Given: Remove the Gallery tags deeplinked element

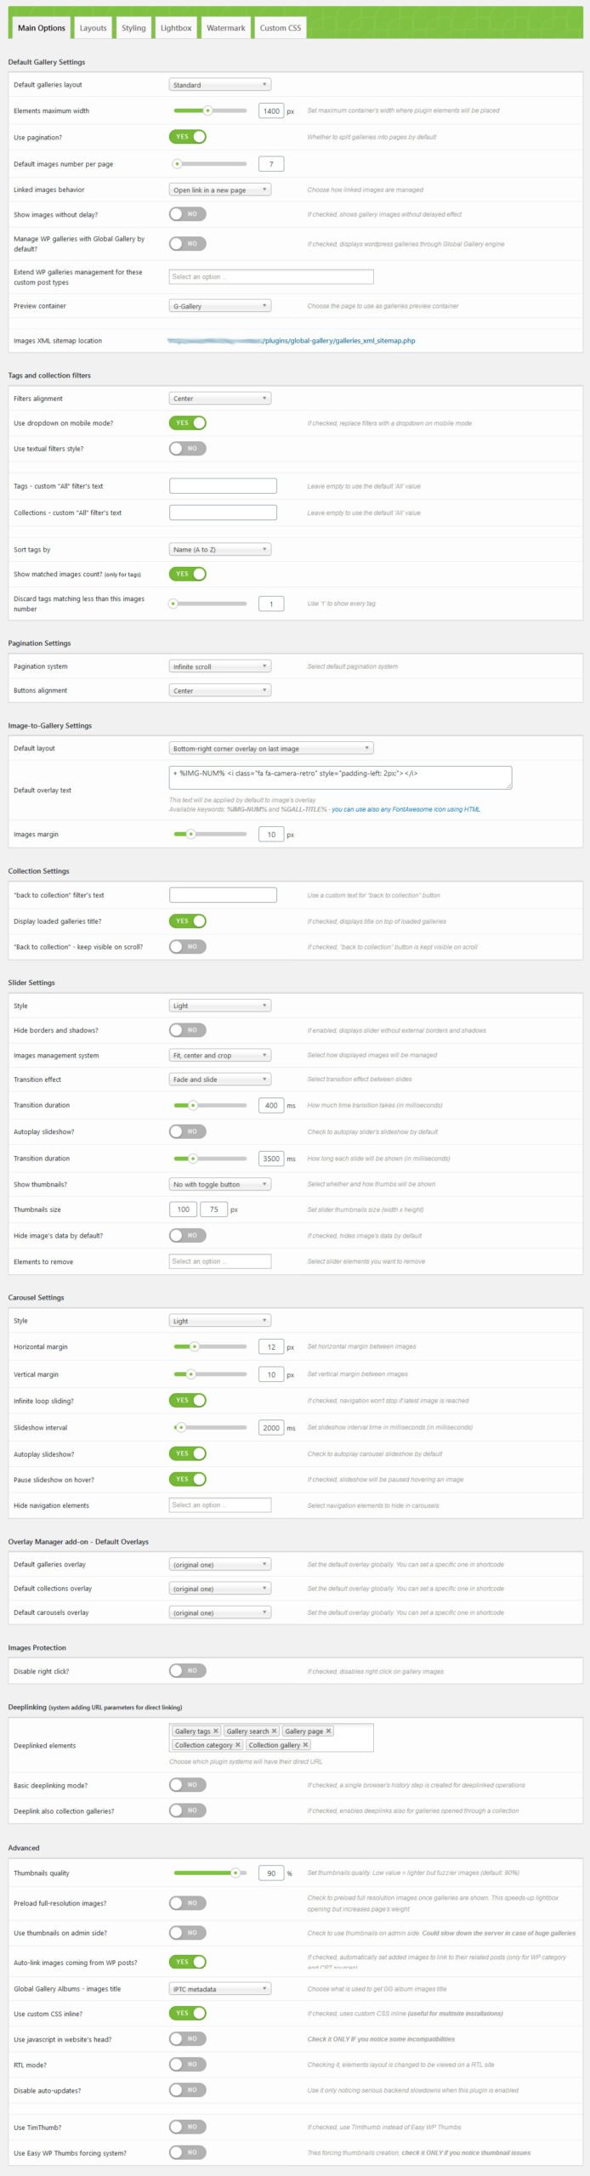Looking at the screenshot, I should tap(216, 1731).
